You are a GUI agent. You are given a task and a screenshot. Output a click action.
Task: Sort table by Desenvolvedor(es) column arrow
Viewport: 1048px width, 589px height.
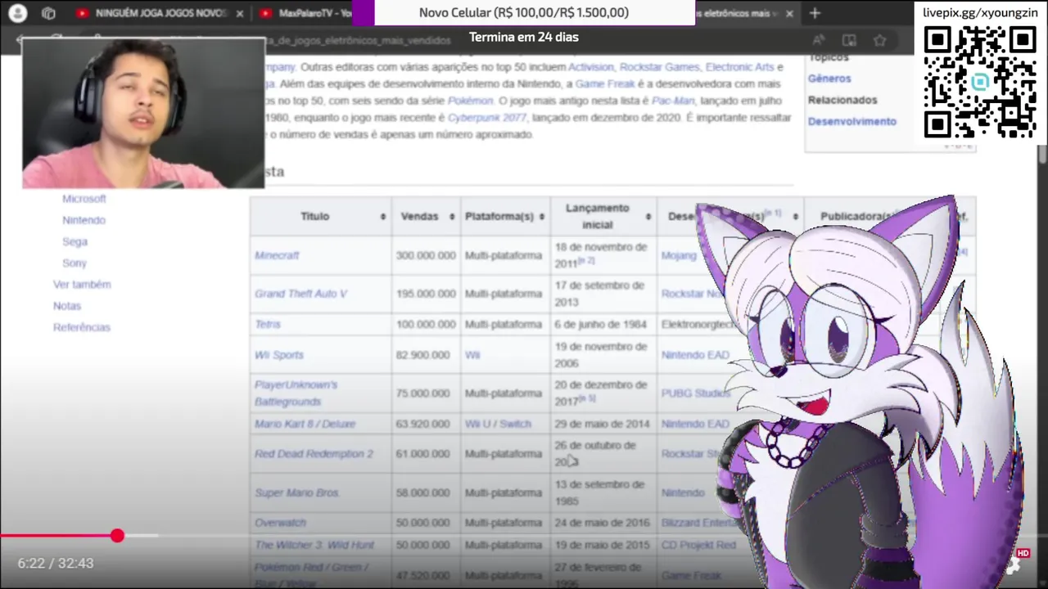pyautogui.click(x=795, y=216)
